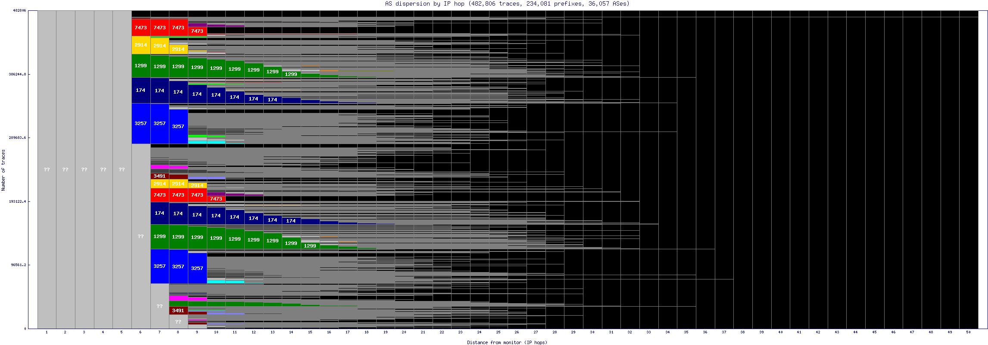Click the gray ?? column at hop 5
The width and height of the screenshot is (988, 345).
click(x=122, y=169)
